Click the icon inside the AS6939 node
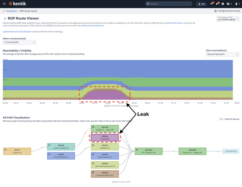Image resolution: width=242 pixels, height=187 pixels. pos(93,172)
